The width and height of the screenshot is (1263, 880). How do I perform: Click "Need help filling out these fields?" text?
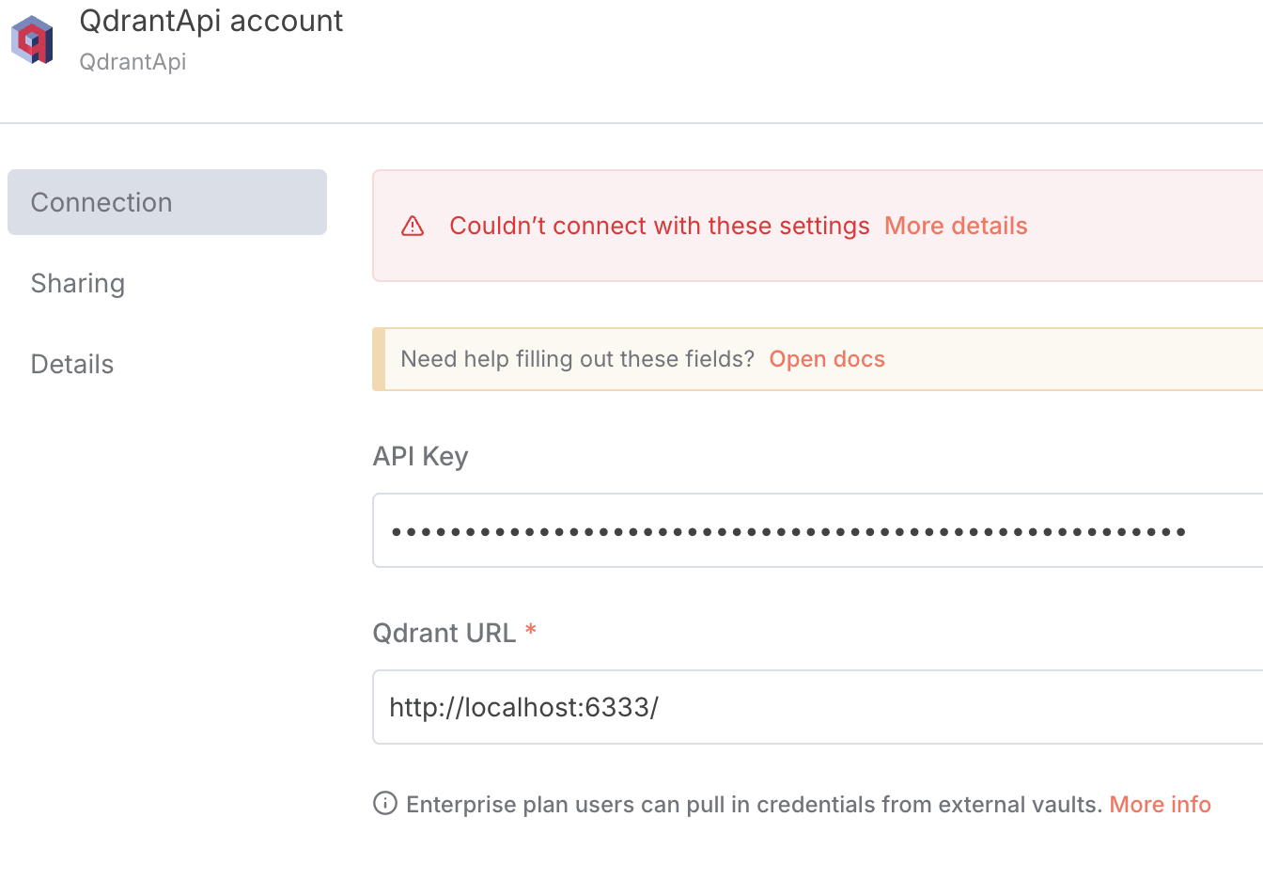pyautogui.click(x=577, y=359)
